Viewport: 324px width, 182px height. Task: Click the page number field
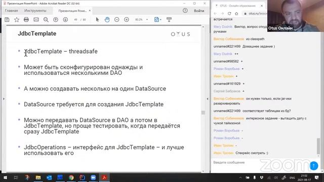click(x=75, y=20)
